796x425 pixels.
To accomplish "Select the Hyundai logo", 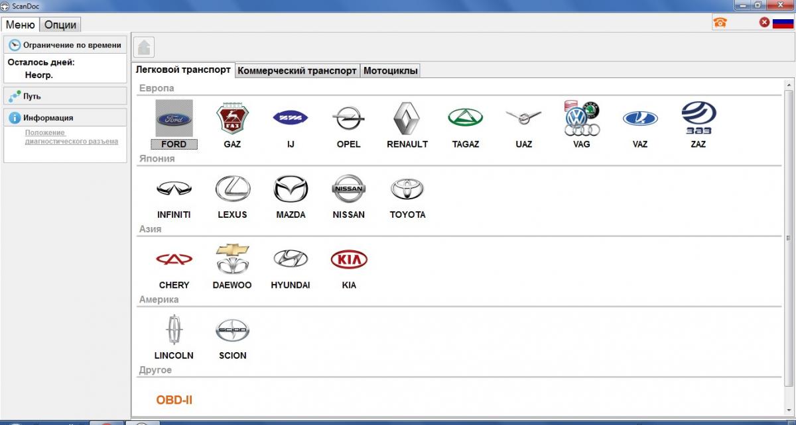I will coord(291,260).
